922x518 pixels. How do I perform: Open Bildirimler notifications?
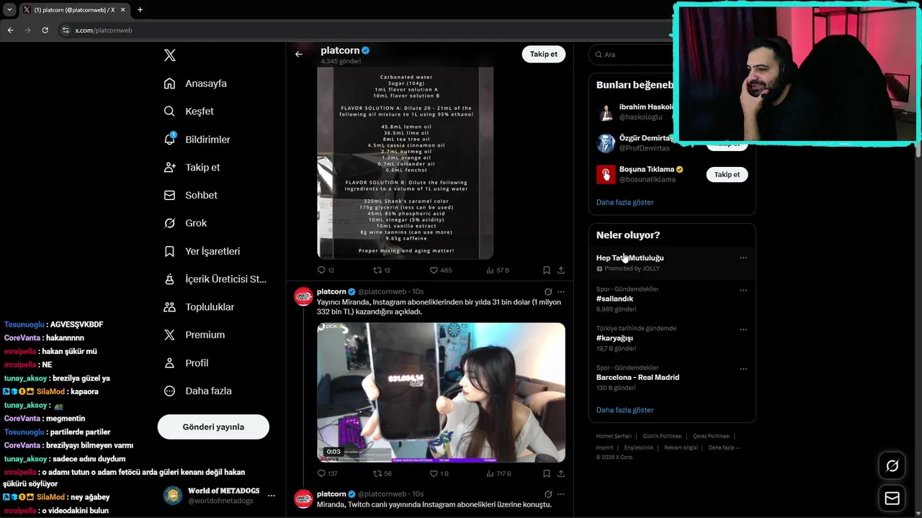coord(197,140)
